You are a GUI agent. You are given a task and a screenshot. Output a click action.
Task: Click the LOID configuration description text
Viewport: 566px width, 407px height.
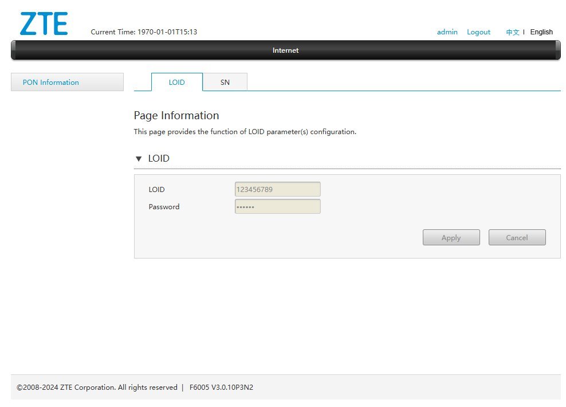[x=245, y=132]
